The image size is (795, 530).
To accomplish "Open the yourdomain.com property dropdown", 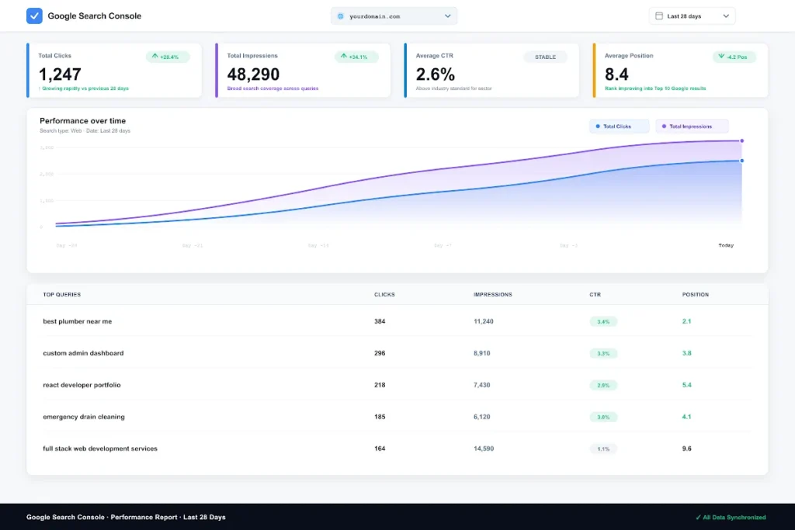I will (394, 16).
